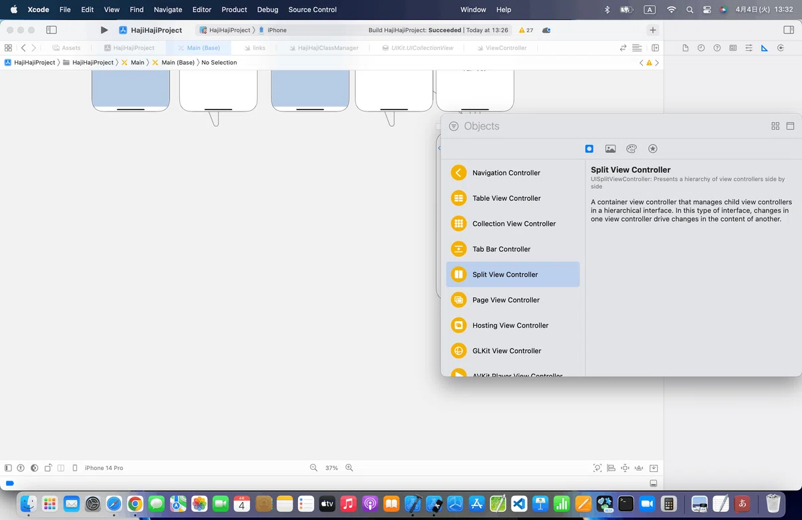The width and height of the screenshot is (802, 520).
Task: Open the Size inspector
Action: (765, 48)
